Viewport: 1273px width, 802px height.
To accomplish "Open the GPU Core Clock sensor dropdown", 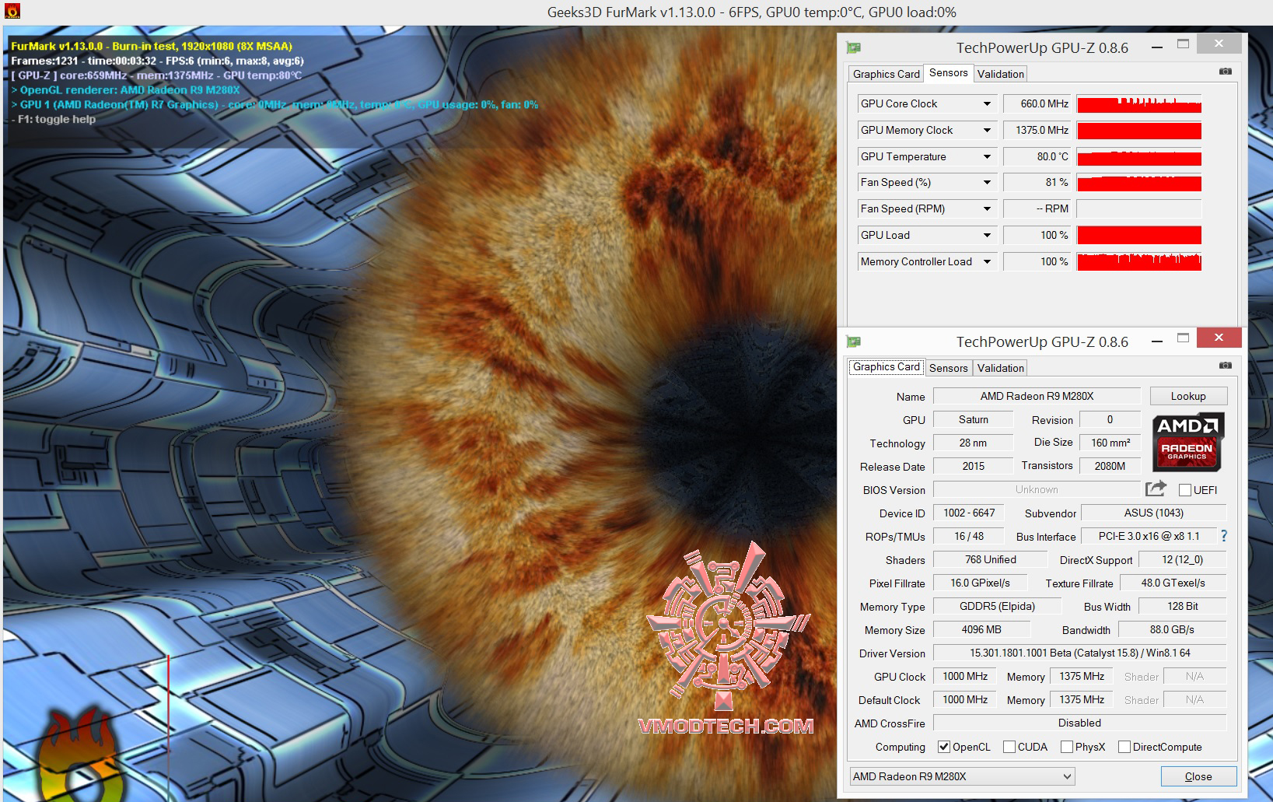I will 987,104.
